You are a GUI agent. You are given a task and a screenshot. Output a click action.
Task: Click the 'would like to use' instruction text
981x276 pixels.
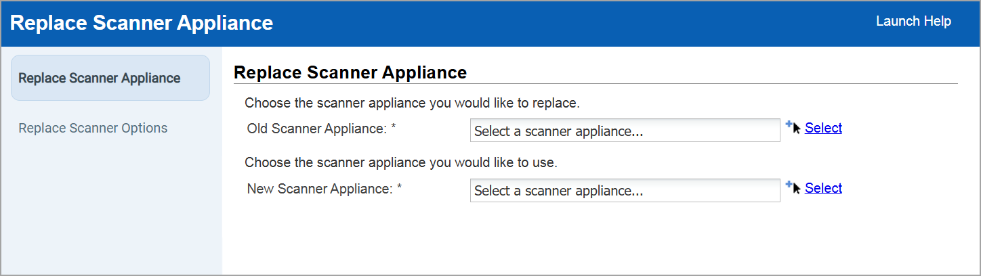pos(400,162)
